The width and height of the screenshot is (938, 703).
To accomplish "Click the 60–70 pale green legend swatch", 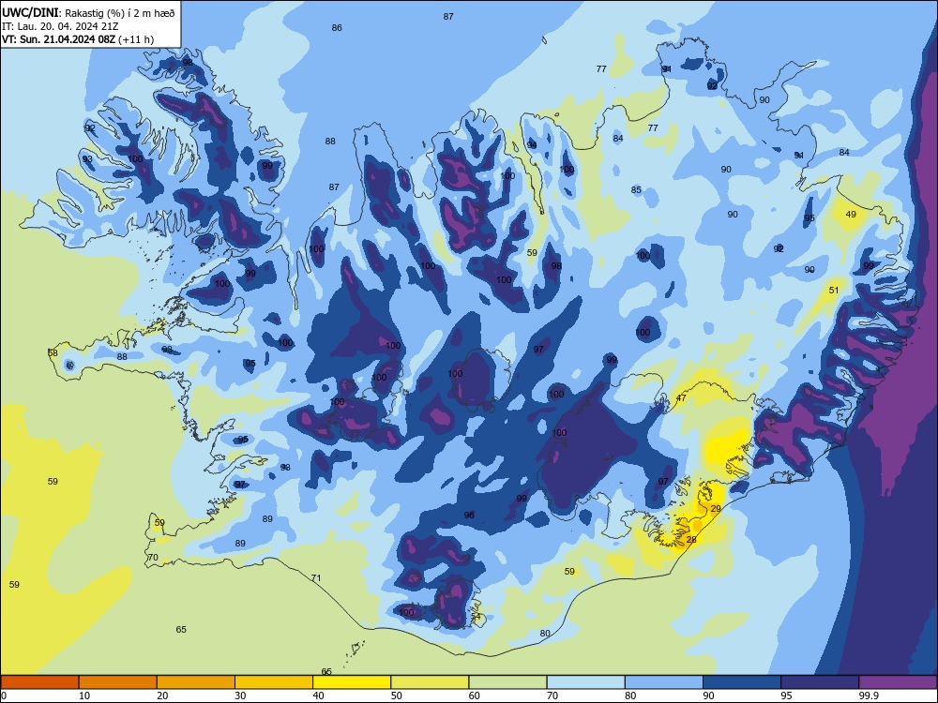I will click(507, 682).
